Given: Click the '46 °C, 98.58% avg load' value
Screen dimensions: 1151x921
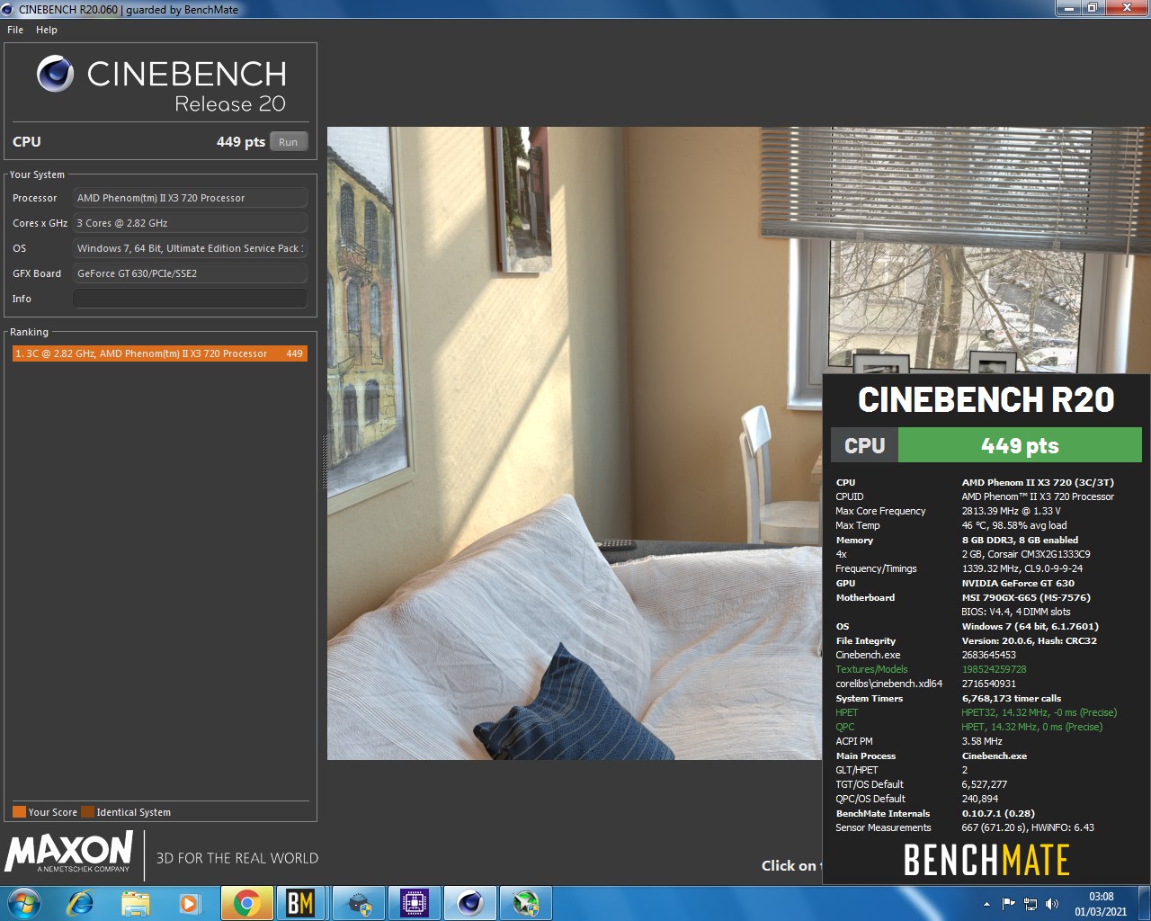Looking at the screenshot, I should pyautogui.click(x=1014, y=525).
